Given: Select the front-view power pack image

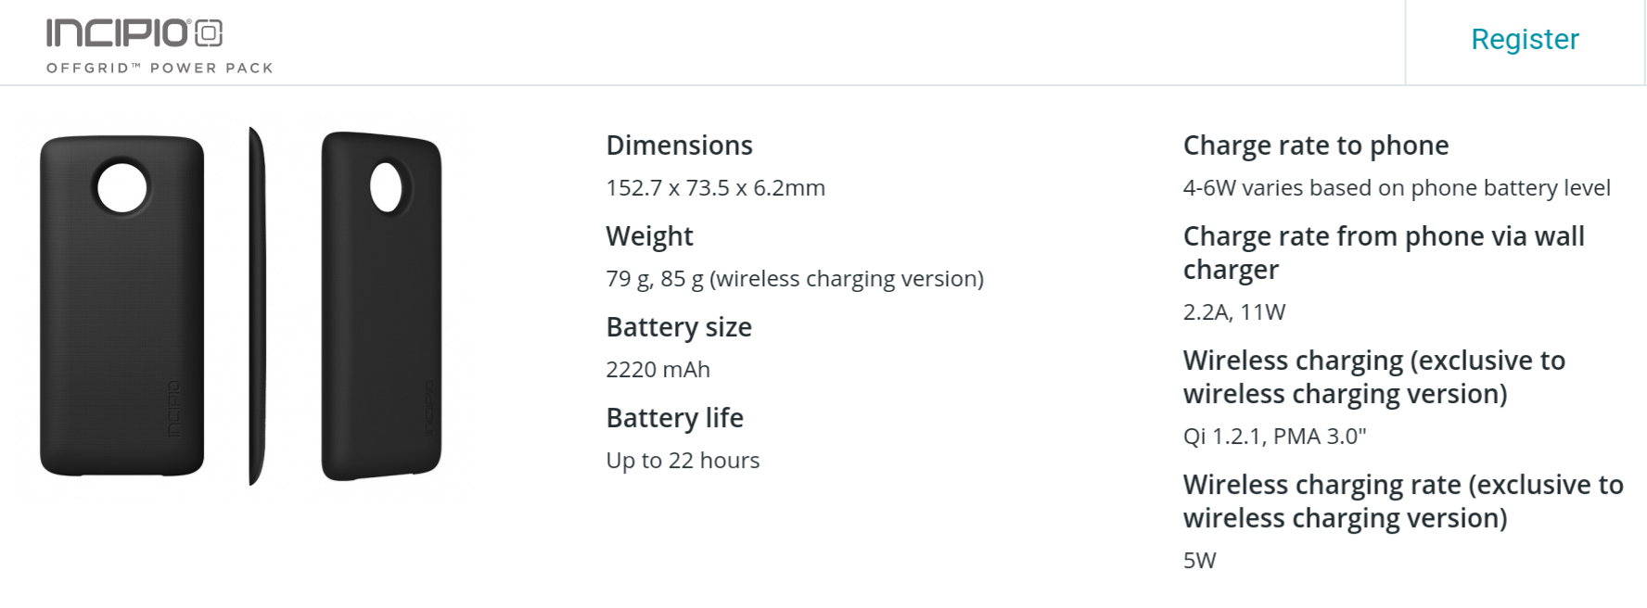Looking at the screenshot, I should click(x=121, y=306).
